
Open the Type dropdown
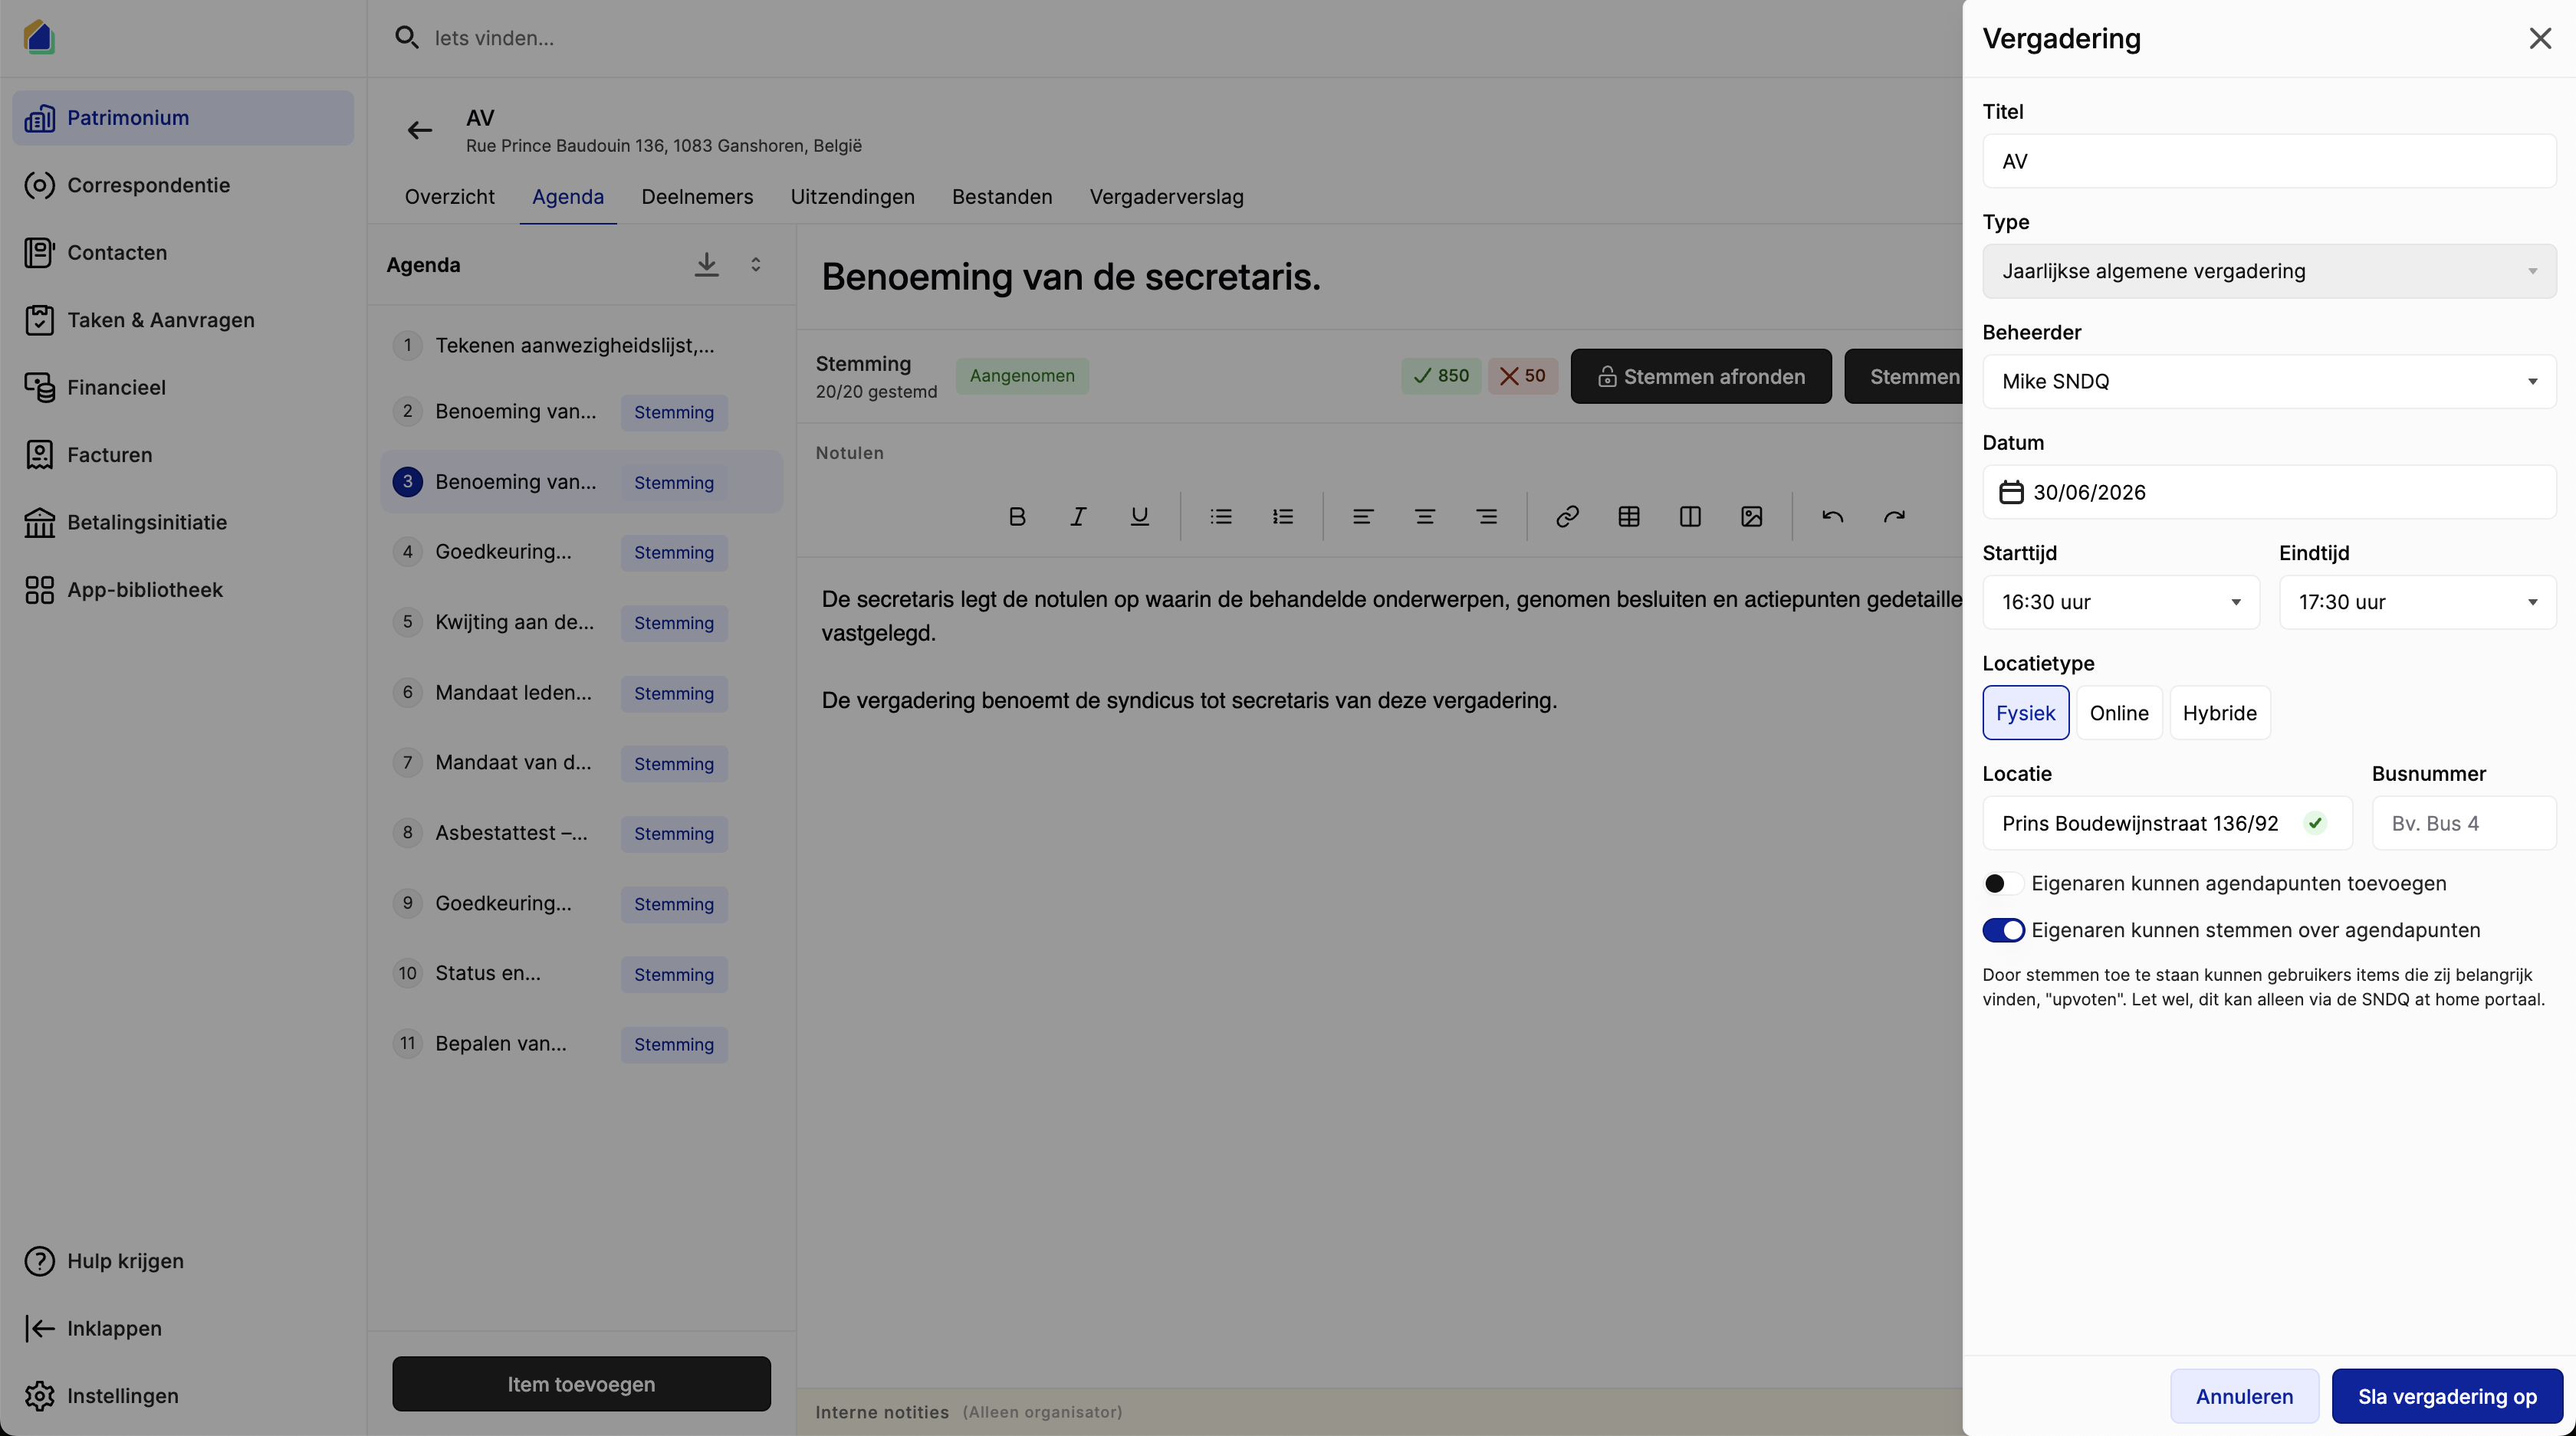click(2269, 270)
